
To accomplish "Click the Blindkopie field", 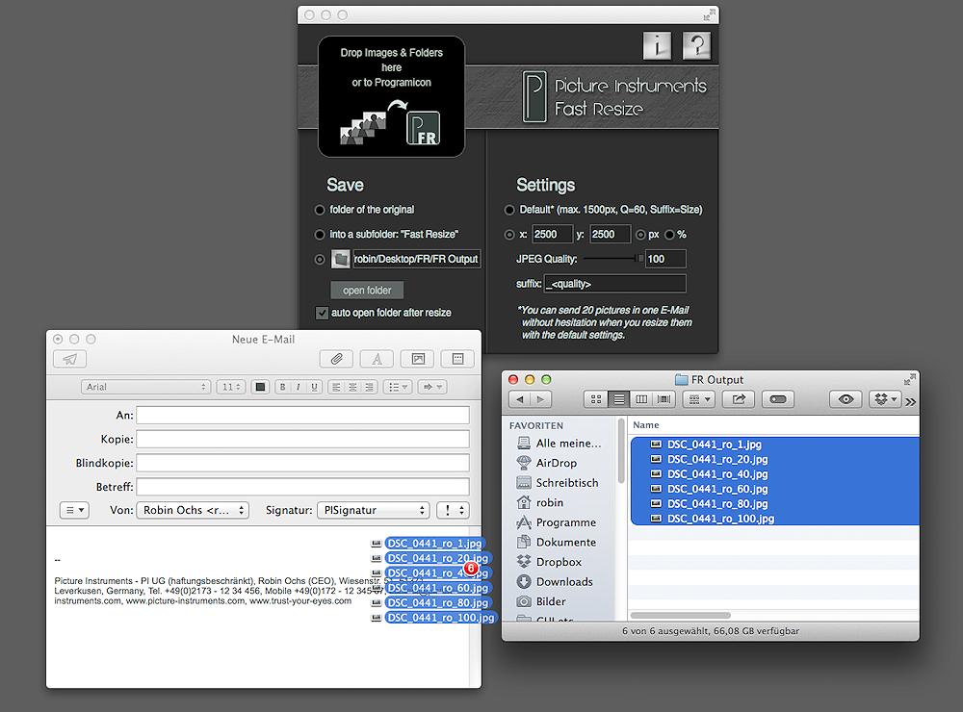I will click(302, 463).
